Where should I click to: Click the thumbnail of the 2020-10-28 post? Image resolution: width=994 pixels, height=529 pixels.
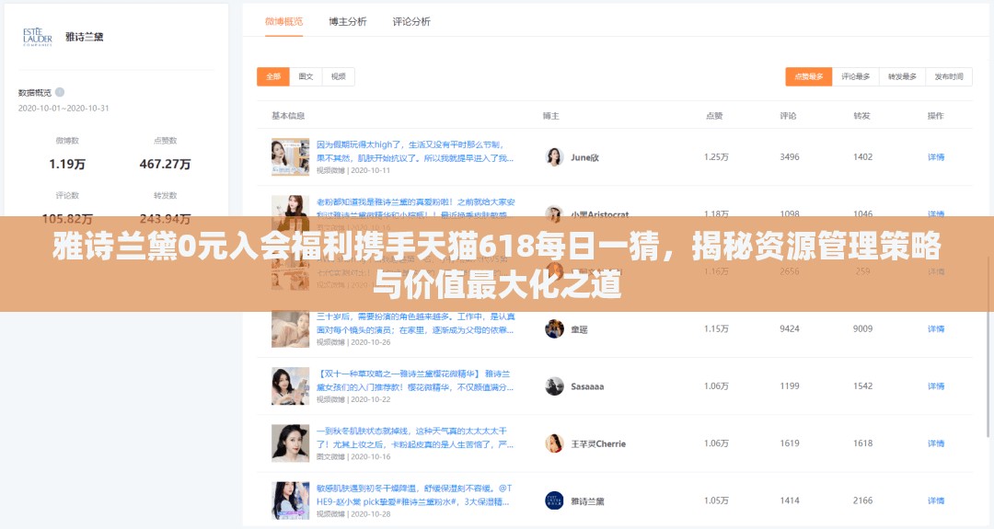point(290,500)
